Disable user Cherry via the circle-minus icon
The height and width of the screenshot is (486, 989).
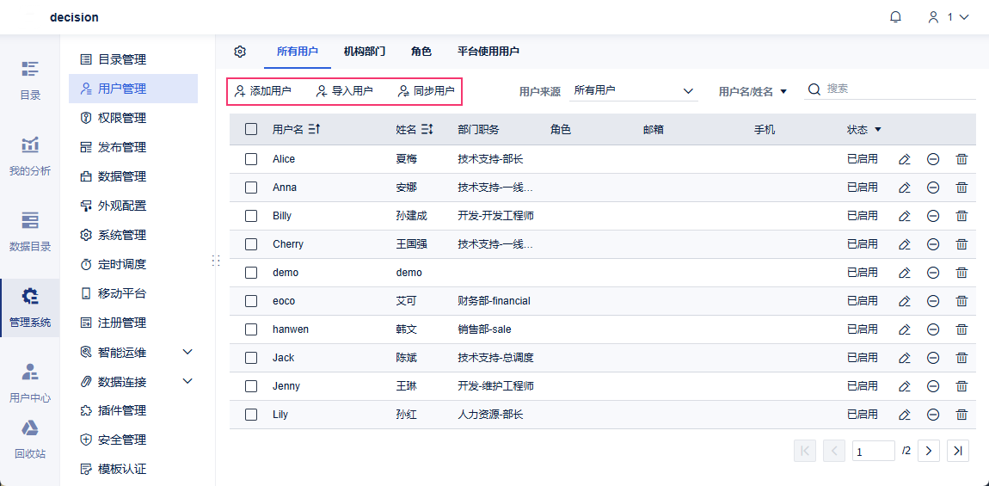point(932,244)
